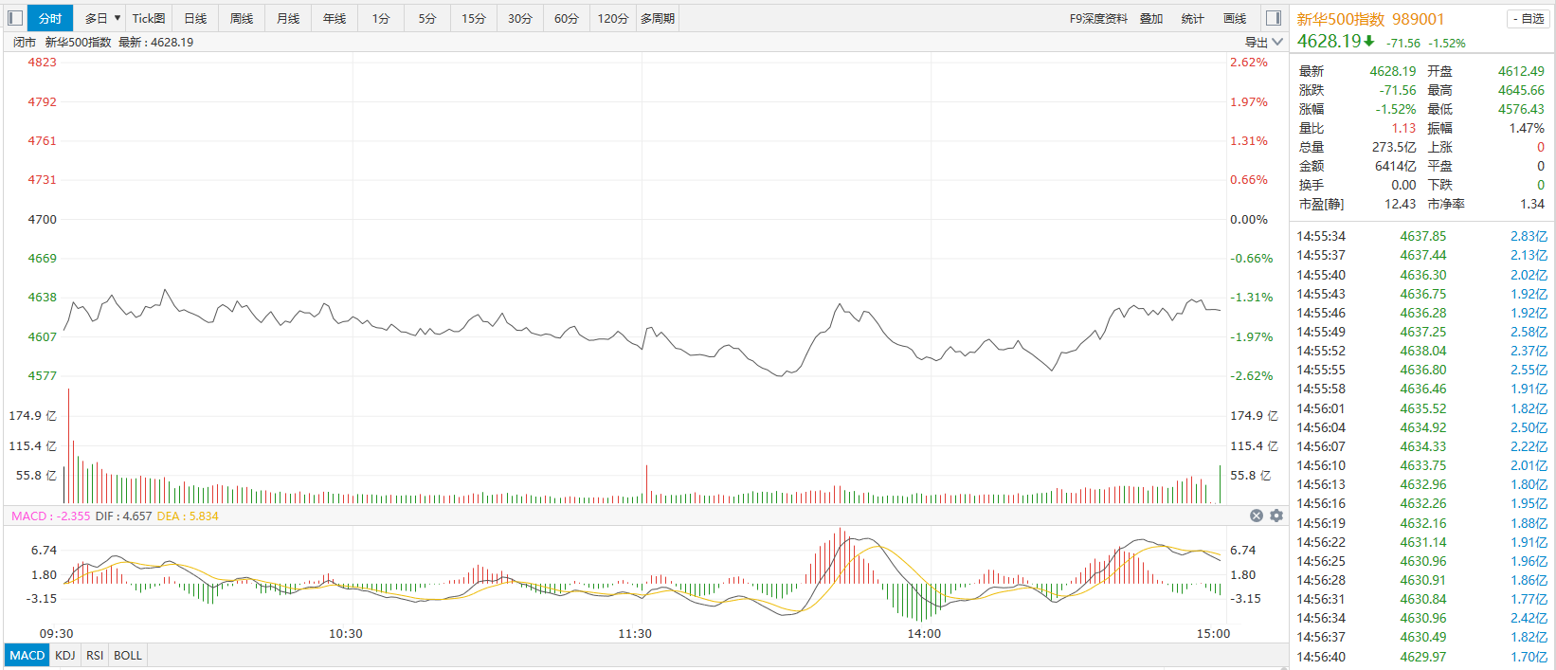Open the 多日 multi-day dropdown
Screen dimensions: 1556x670
click(102, 18)
